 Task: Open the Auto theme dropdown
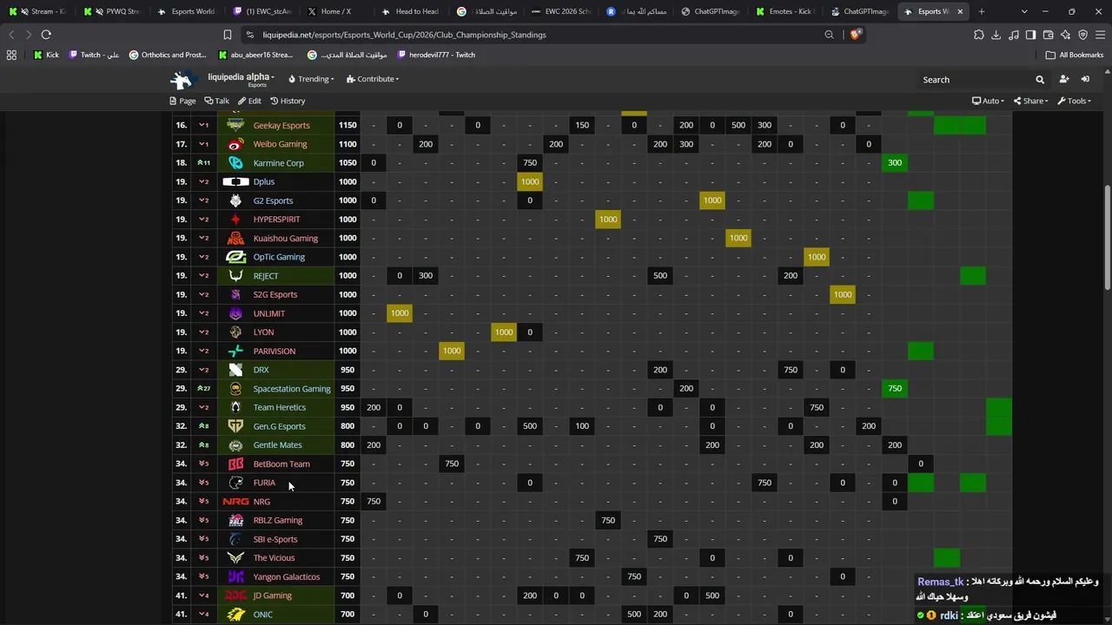(986, 101)
